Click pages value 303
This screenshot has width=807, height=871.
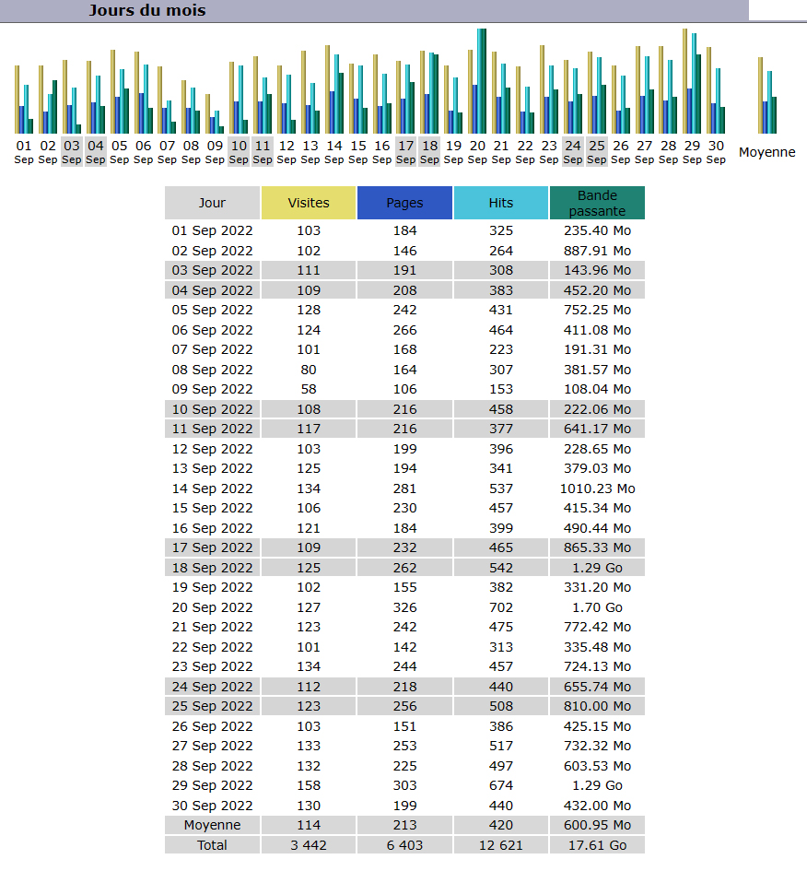(404, 785)
